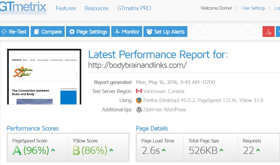
Task: Click Vancouver, Canada server region text
Action: [x=164, y=91]
